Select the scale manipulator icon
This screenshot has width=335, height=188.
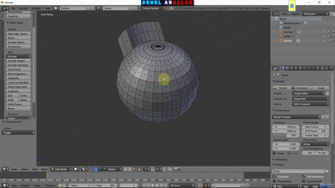tap(104, 169)
